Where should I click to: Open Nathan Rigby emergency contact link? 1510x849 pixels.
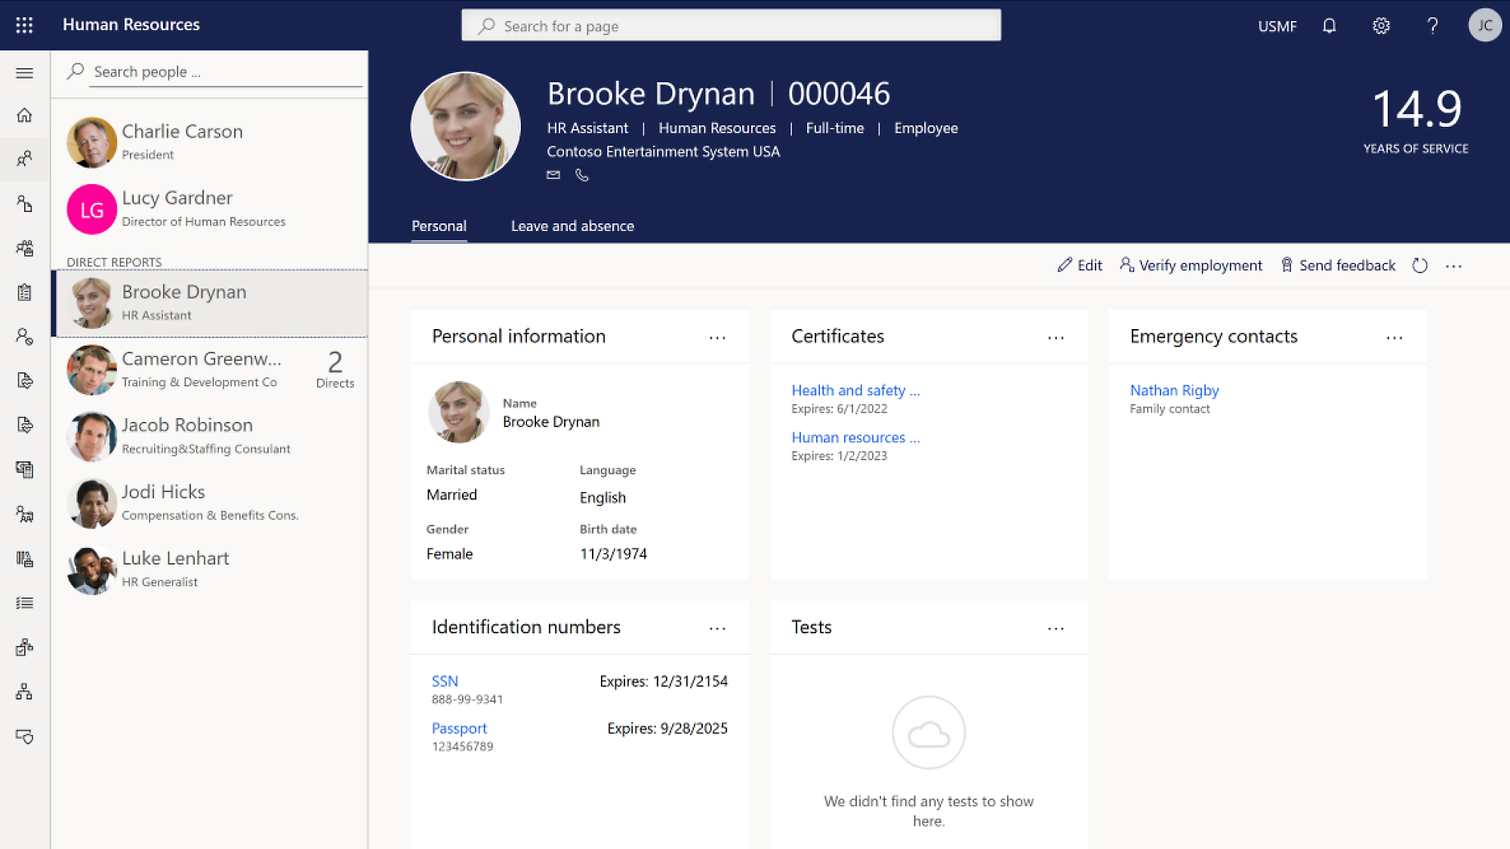point(1173,389)
